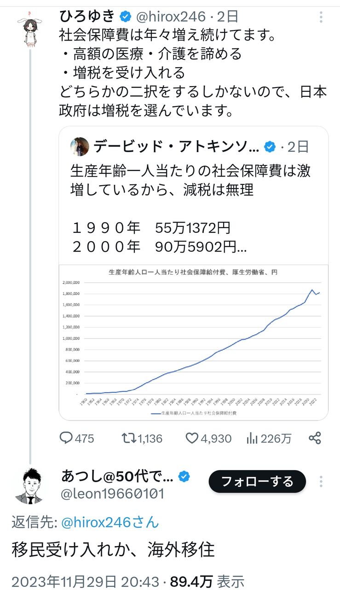Image resolution: width=340 pixels, height=590 pixels.
Task: Open @hirox246 handle in tweet header
Action: tap(171, 17)
